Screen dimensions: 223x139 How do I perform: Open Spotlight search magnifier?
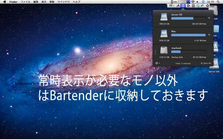[218, 2]
